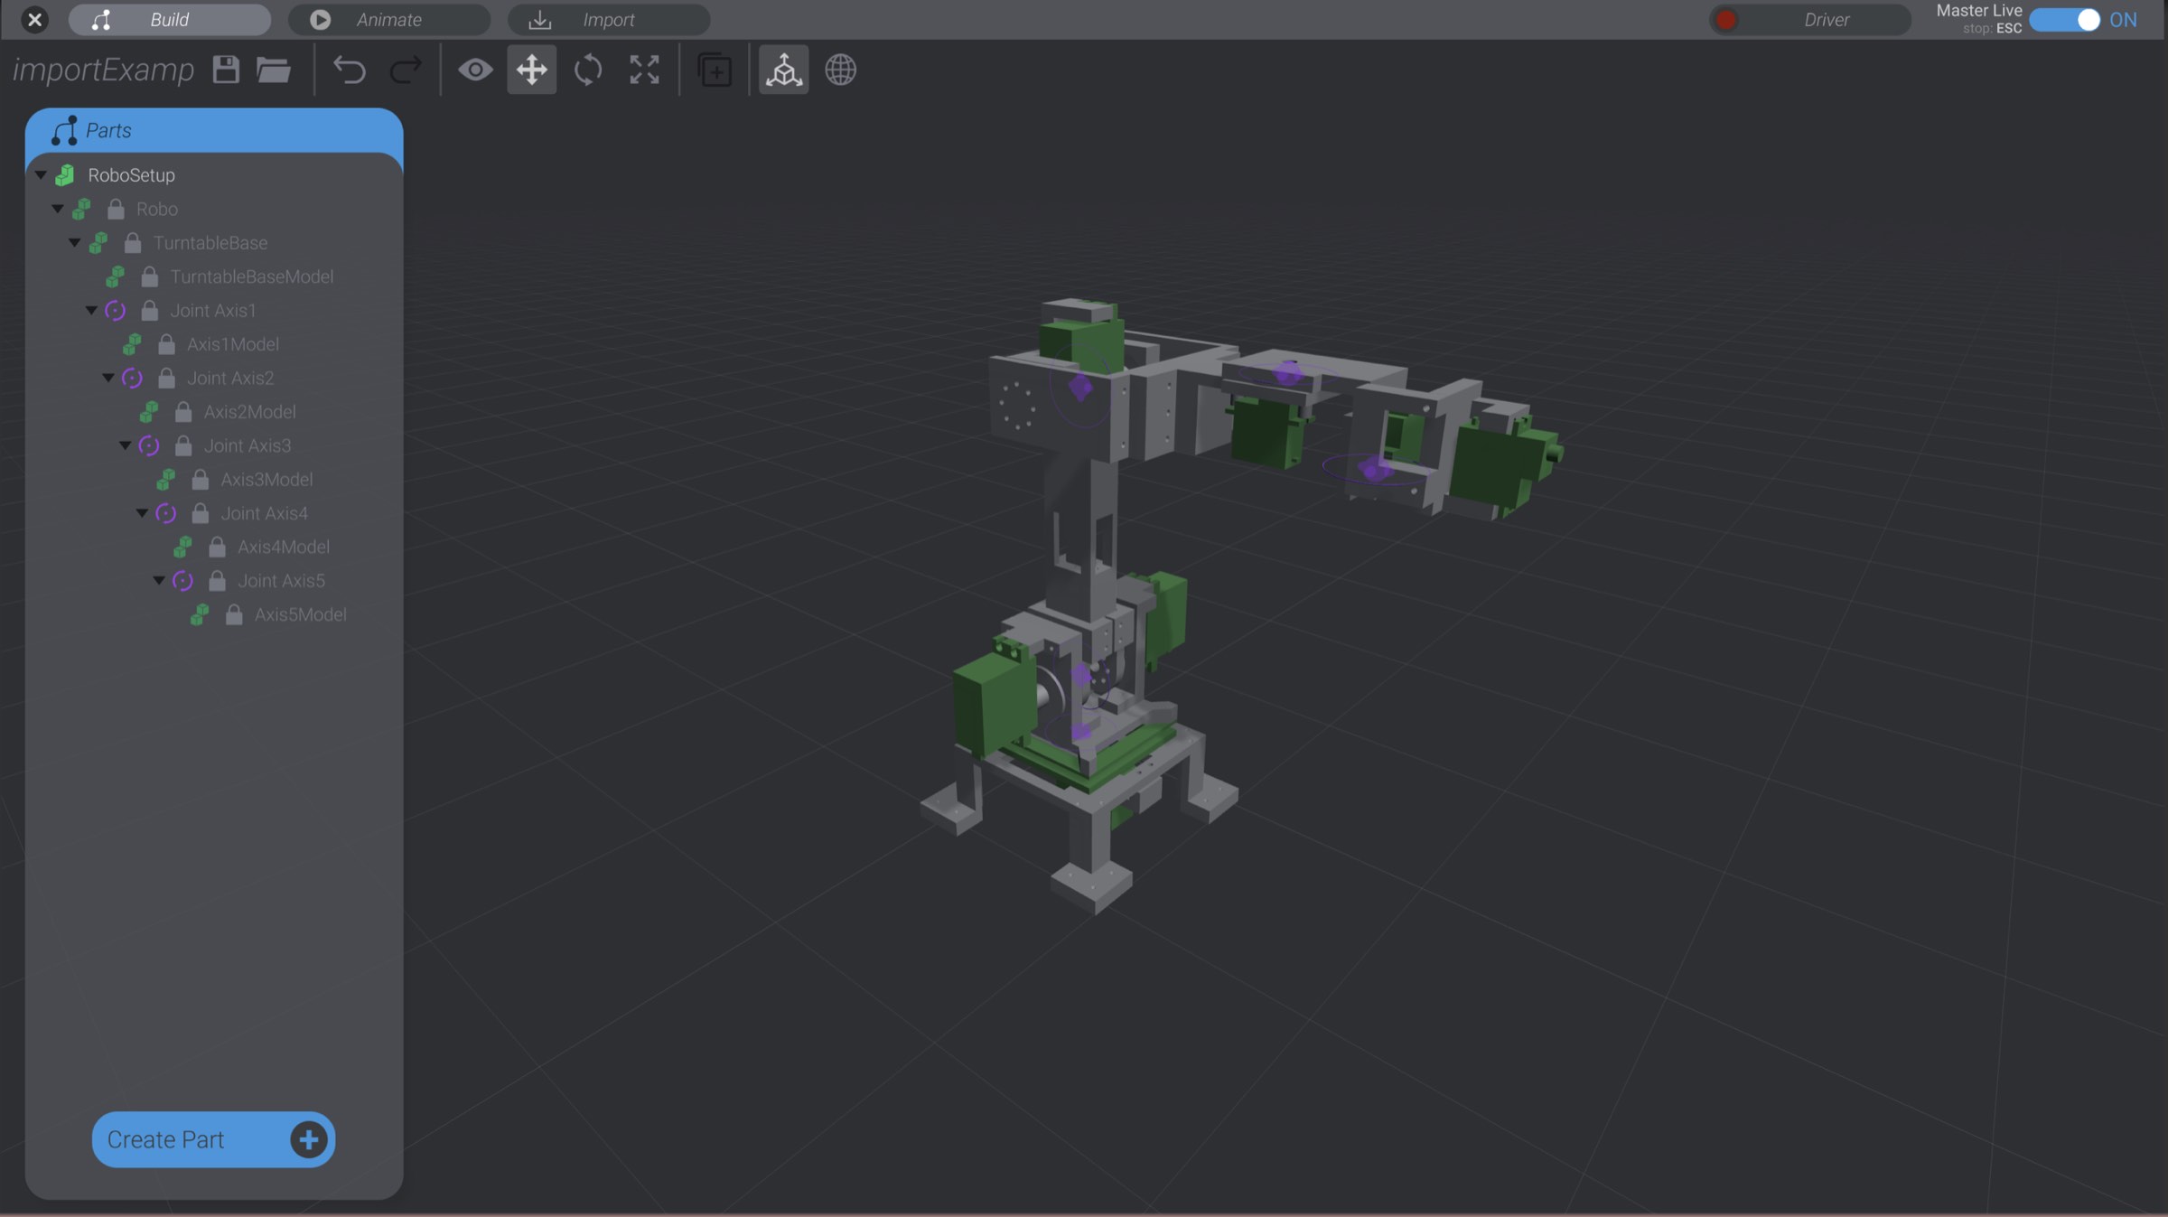Viewport: 2168px width, 1217px height.
Task: Click the Create Part button
Action: click(x=212, y=1139)
